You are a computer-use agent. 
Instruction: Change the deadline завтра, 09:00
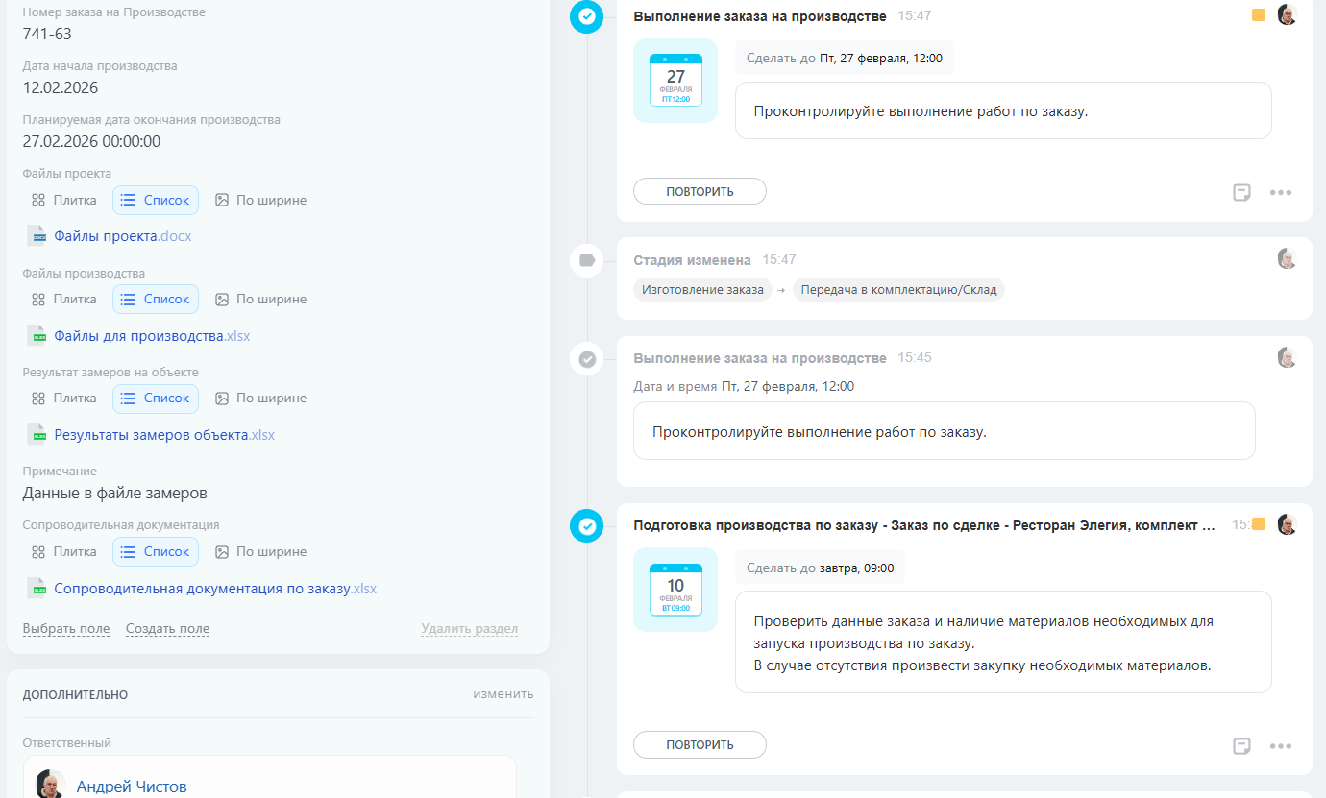[x=857, y=568]
